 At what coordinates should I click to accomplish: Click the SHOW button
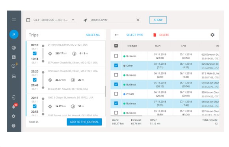[x=158, y=20]
